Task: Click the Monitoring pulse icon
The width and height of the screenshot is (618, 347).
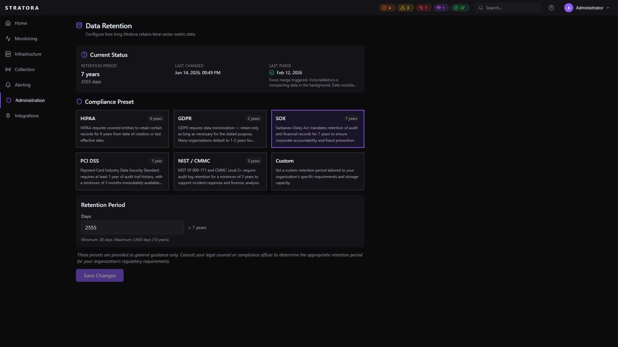Action: (8, 39)
